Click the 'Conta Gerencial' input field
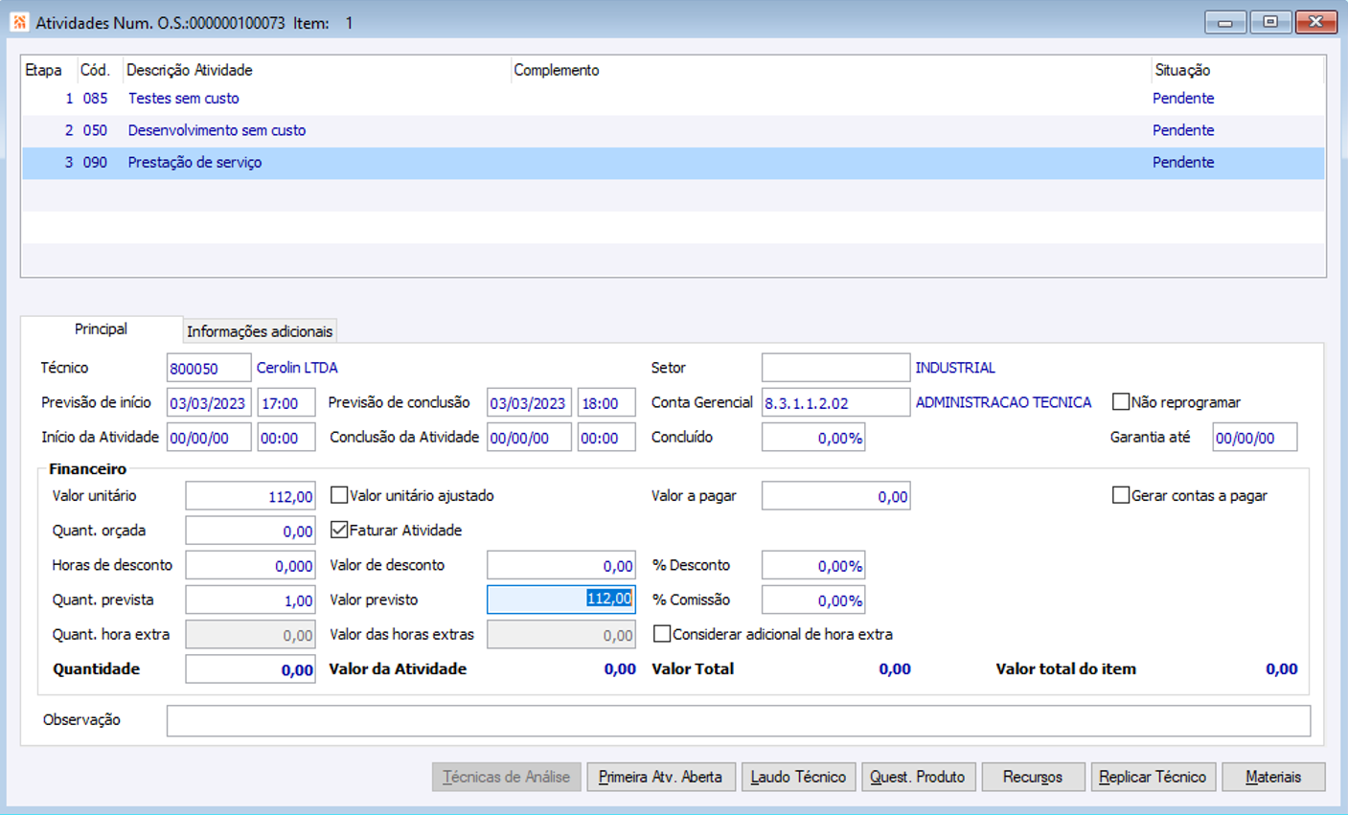The image size is (1348, 815). tap(834, 403)
